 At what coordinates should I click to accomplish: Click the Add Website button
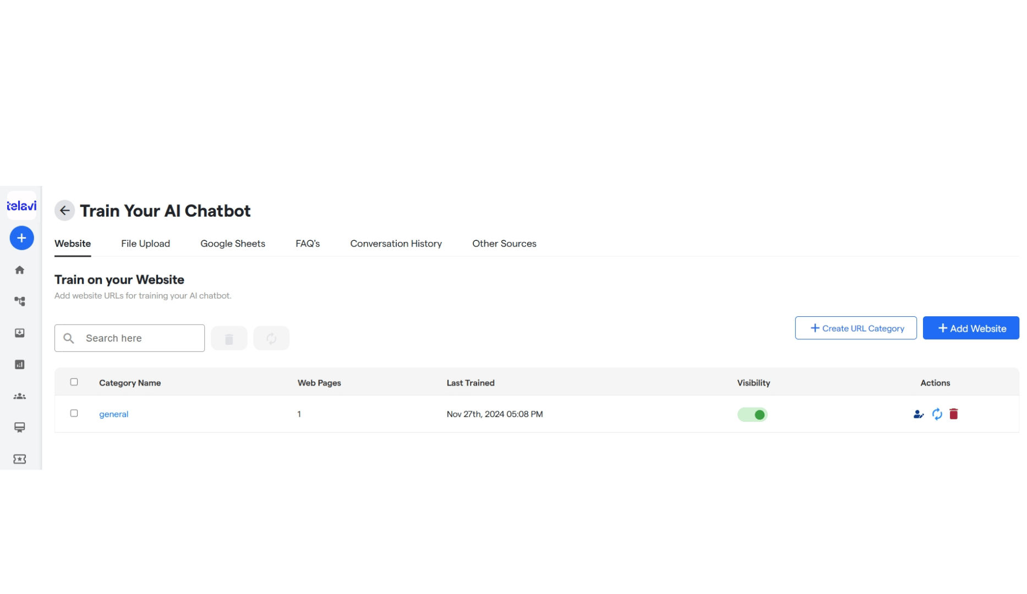click(971, 328)
